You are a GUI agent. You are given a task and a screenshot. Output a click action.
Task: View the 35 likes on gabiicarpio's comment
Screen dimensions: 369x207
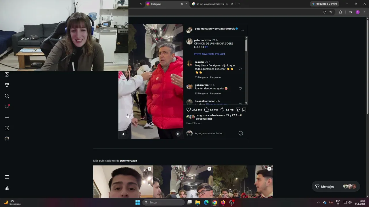(201, 93)
